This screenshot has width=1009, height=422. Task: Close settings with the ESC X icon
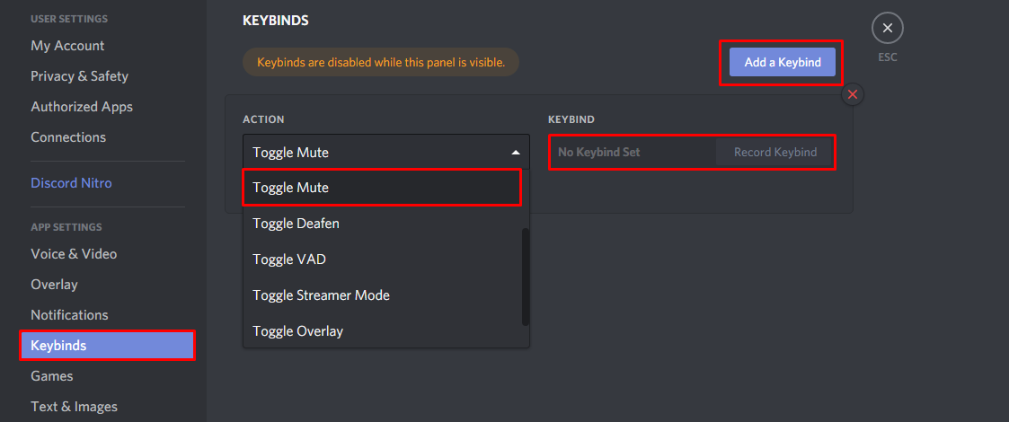[x=887, y=29]
